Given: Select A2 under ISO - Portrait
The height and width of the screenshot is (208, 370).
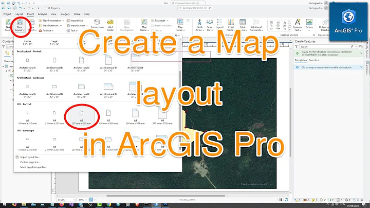Looking at the screenshot, I should (x=108, y=117).
